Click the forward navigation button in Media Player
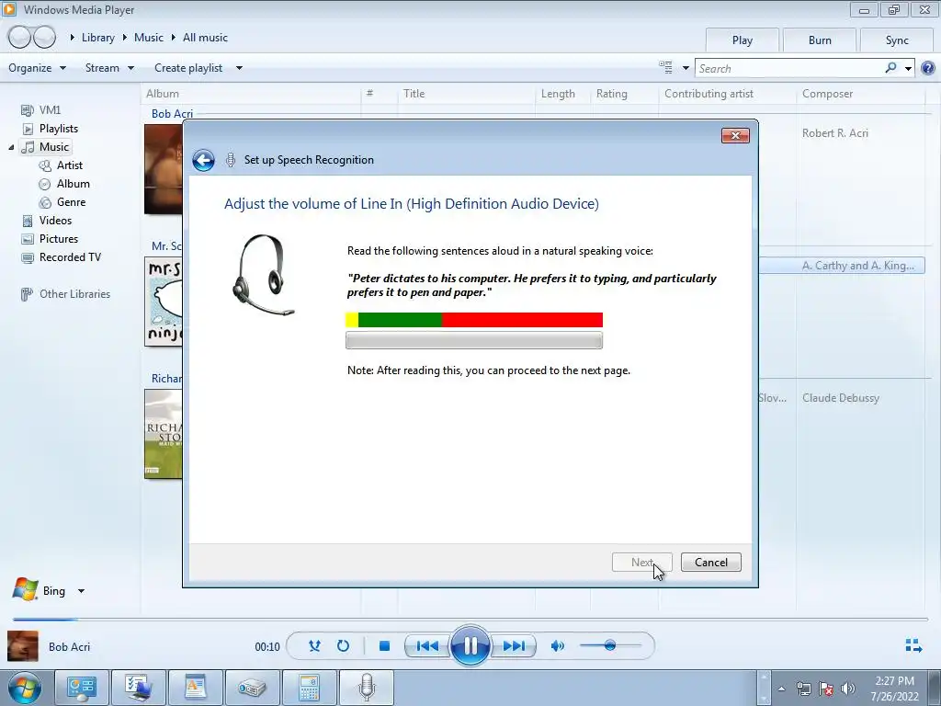Image resolution: width=941 pixels, height=706 pixels. click(x=44, y=37)
